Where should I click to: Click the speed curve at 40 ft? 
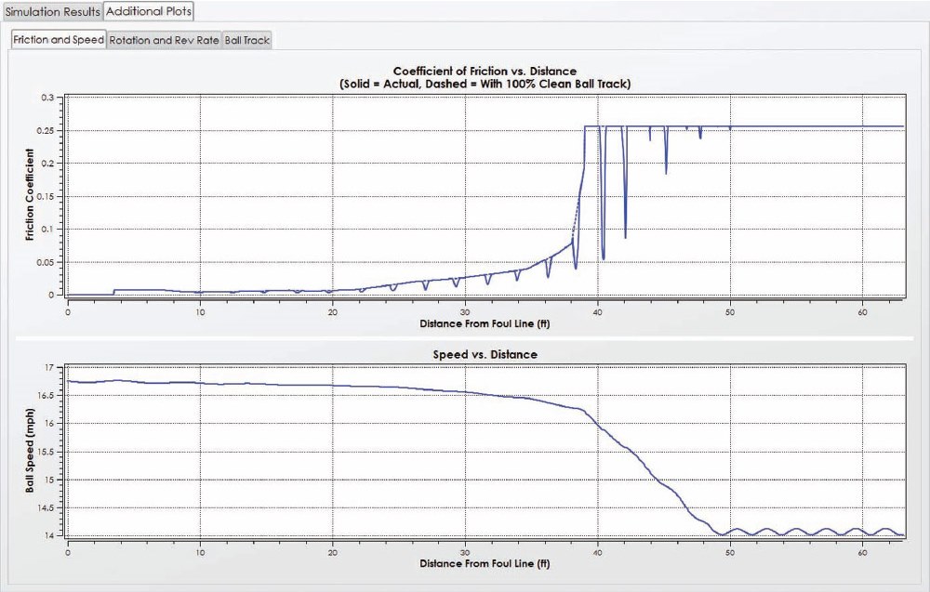pos(597,426)
